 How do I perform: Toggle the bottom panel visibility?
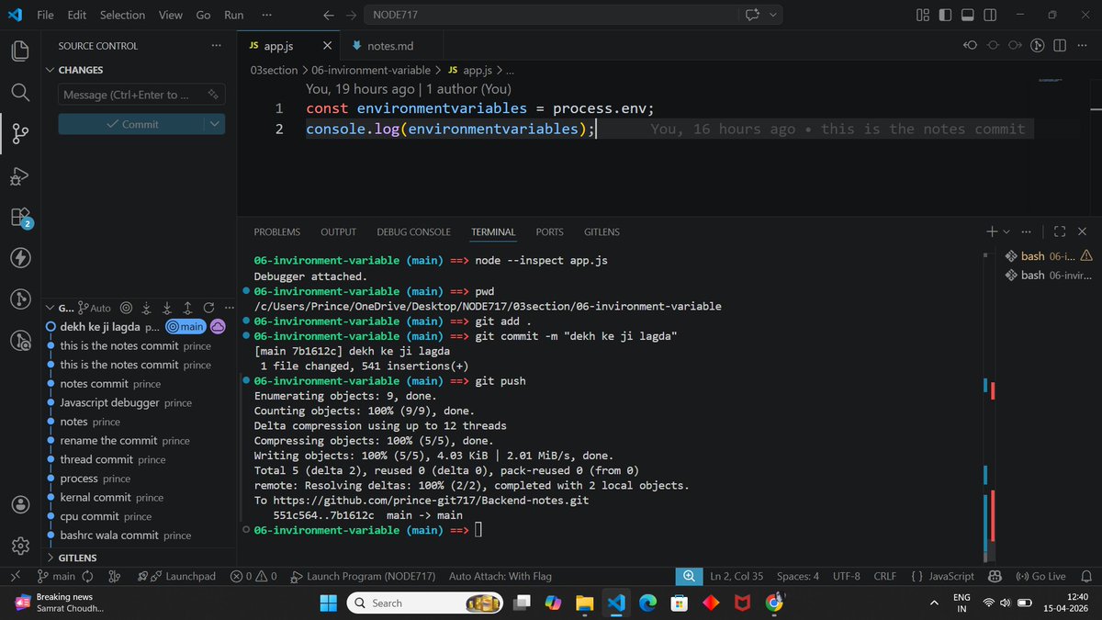[966, 15]
